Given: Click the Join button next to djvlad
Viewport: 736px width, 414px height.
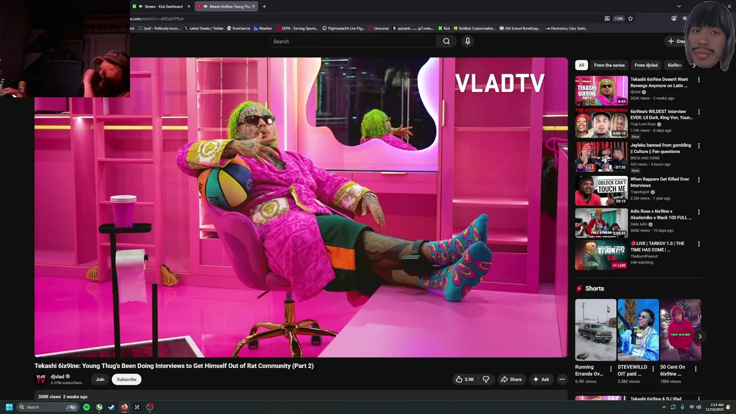Looking at the screenshot, I should [x=100, y=379].
